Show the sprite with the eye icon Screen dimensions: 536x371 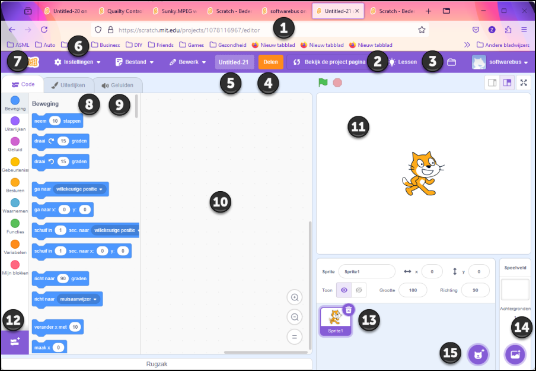(x=344, y=290)
